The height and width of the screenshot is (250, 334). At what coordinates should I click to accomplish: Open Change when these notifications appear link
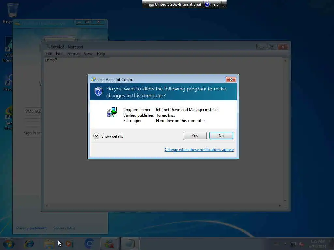199,150
